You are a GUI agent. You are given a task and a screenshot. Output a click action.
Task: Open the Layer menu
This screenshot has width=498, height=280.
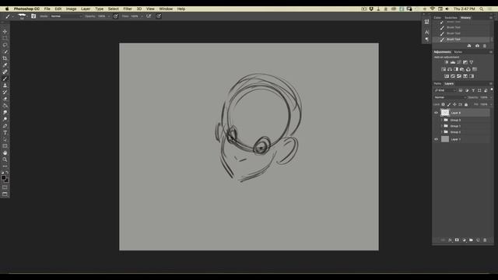pyautogui.click(x=86, y=9)
